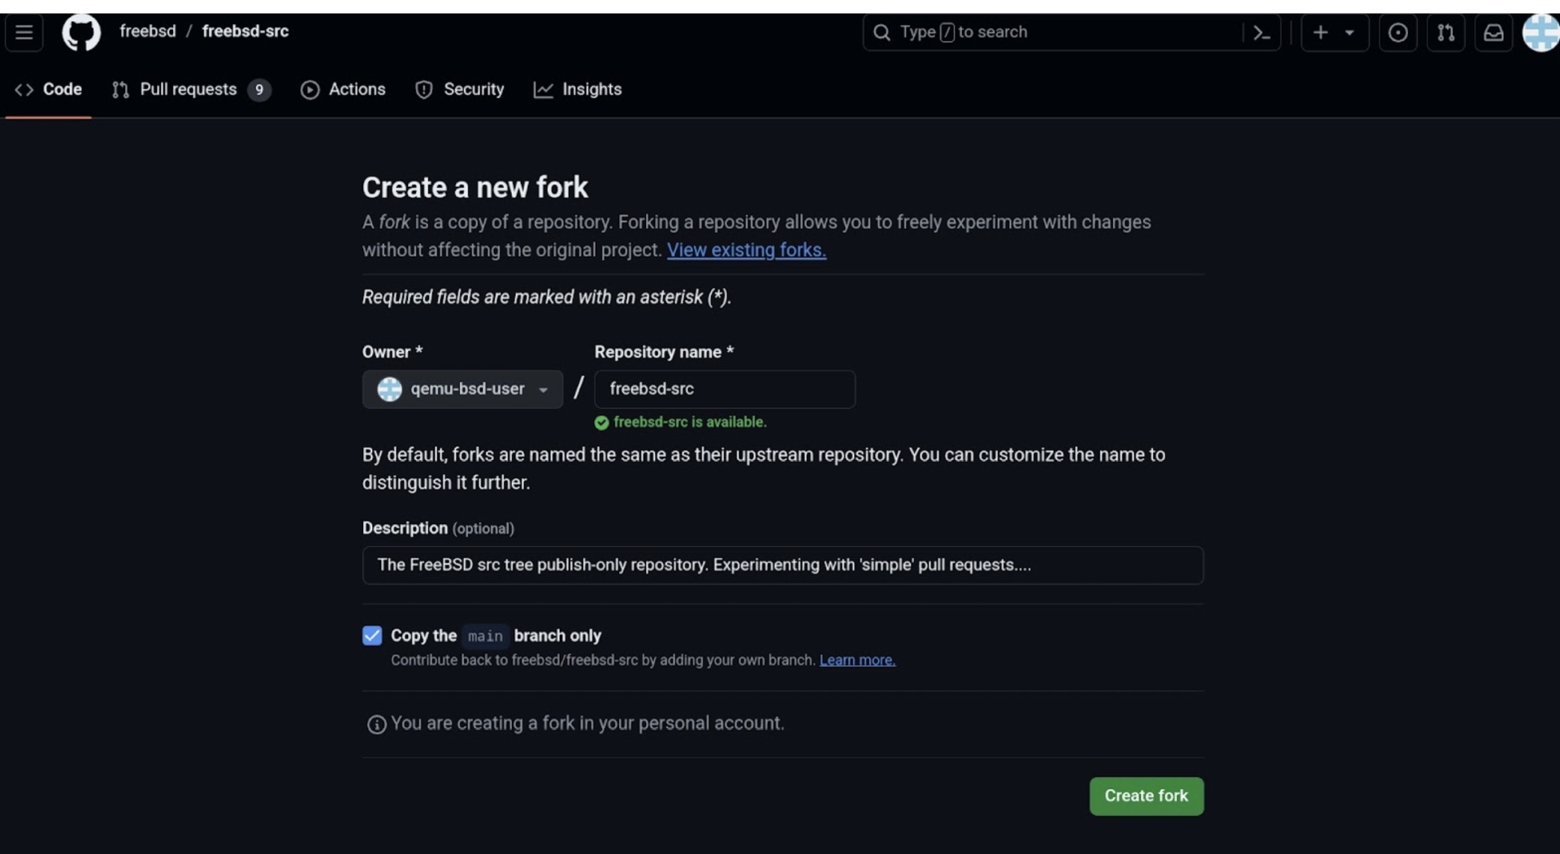
Task: Switch to the Pull requests tab
Action: tap(190, 89)
